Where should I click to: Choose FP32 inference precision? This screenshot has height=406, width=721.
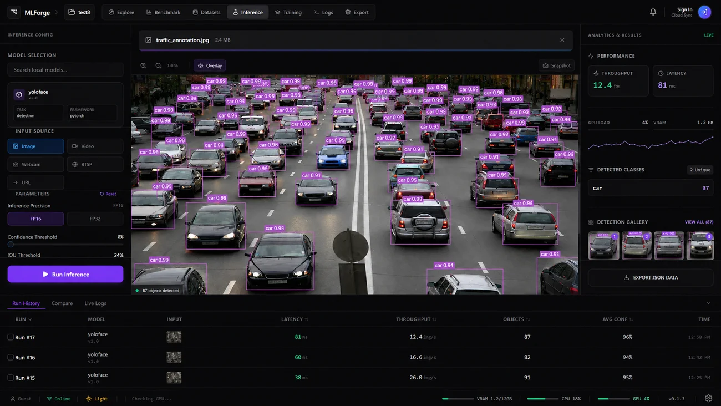coord(95,219)
